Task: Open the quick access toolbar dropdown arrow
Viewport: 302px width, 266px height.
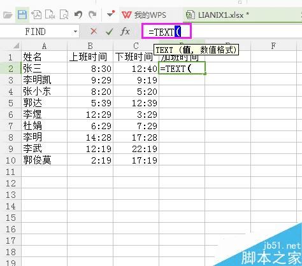Action: [111, 15]
